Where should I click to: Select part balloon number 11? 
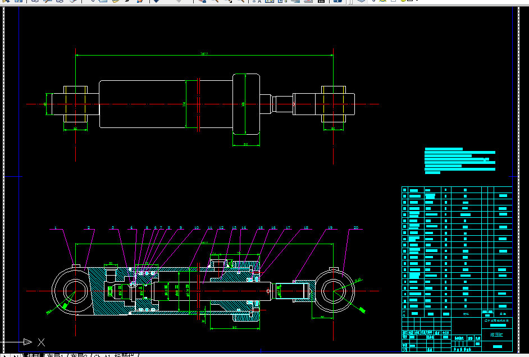[210, 228]
